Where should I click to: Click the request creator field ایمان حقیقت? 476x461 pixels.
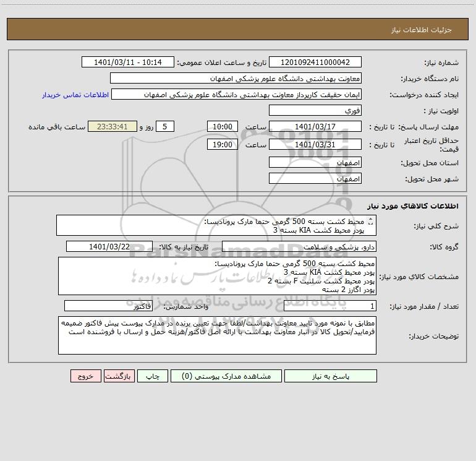(237, 95)
